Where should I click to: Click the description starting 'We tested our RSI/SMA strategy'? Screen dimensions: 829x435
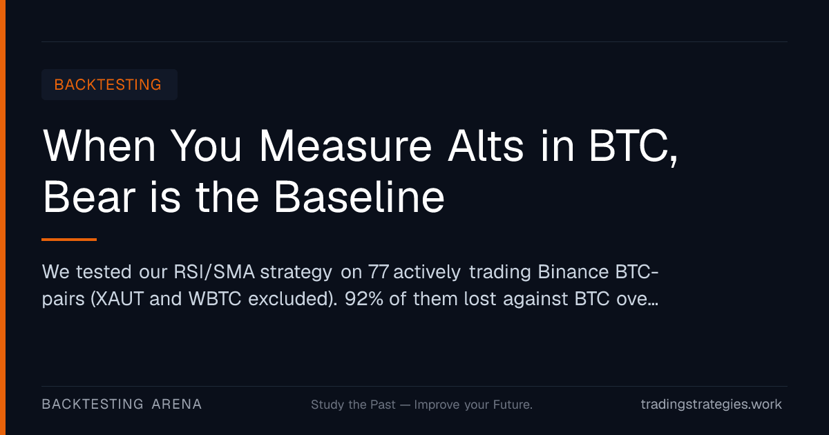tap(350, 286)
